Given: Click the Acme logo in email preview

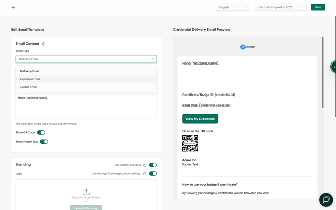Looking at the screenshot, I should pos(247,47).
